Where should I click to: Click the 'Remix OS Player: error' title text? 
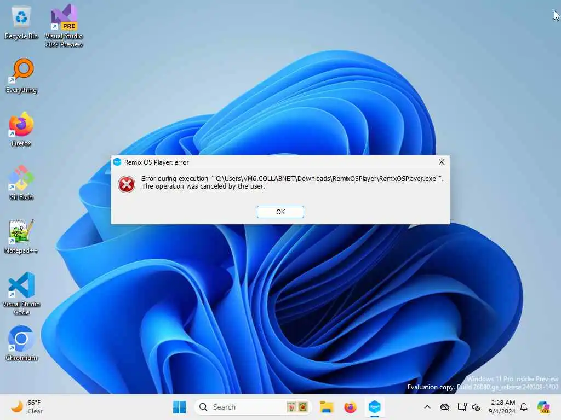click(x=156, y=162)
